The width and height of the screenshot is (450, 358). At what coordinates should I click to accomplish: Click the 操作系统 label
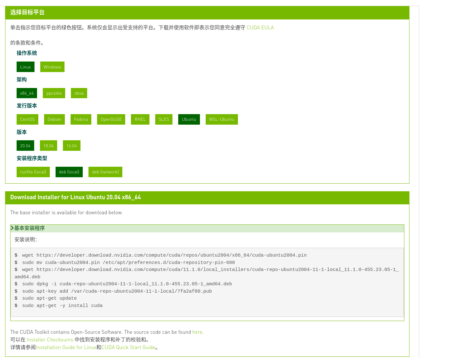pos(27,53)
